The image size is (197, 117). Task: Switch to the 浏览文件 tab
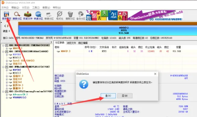(x=71, y=43)
